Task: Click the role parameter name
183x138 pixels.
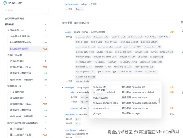Action: [x=72, y=92]
